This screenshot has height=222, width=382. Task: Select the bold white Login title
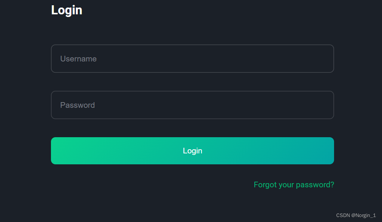coord(66,10)
